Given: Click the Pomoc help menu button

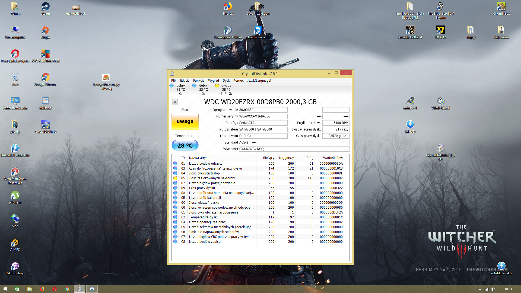Looking at the screenshot, I should (238, 81).
